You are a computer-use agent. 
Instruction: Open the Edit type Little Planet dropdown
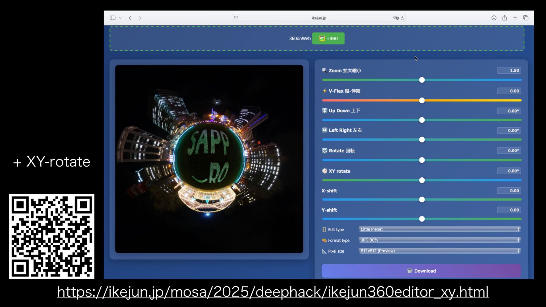440,229
